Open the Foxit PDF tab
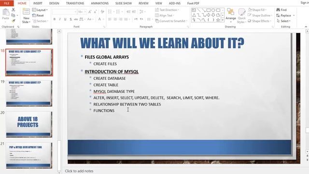The image size is (309, 174). (193, 3)
